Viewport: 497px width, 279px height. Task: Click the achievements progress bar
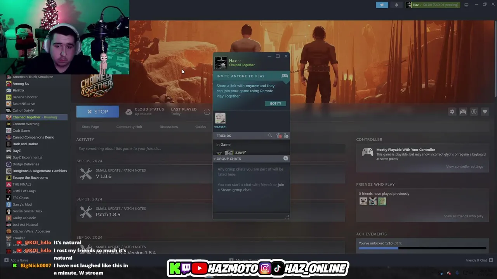422,248
